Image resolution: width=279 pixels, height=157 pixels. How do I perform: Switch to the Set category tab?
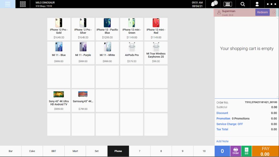pos(97,151)
